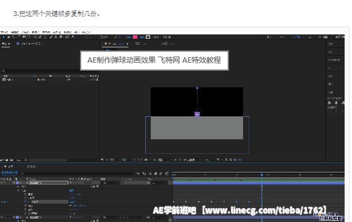Open active camera view dropdown

point(192,160)
